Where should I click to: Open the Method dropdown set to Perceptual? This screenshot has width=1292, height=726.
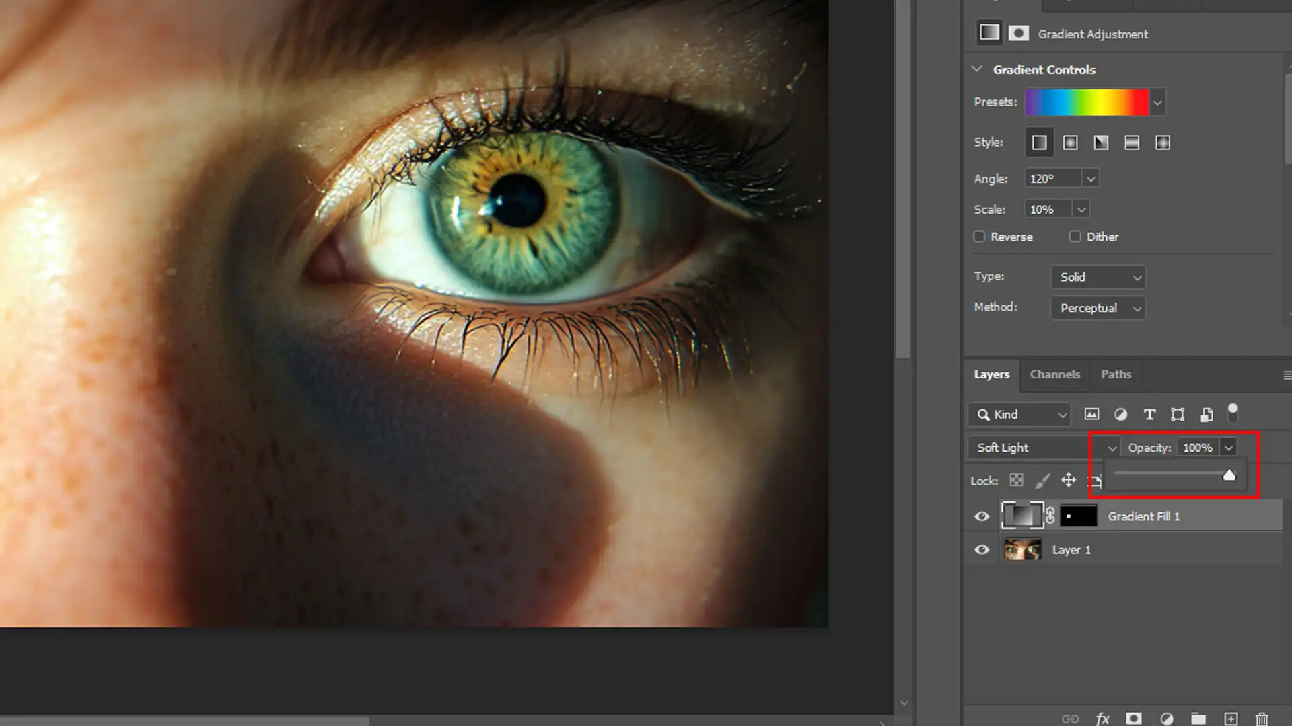pyautogui.click(x=1098, y=308)
